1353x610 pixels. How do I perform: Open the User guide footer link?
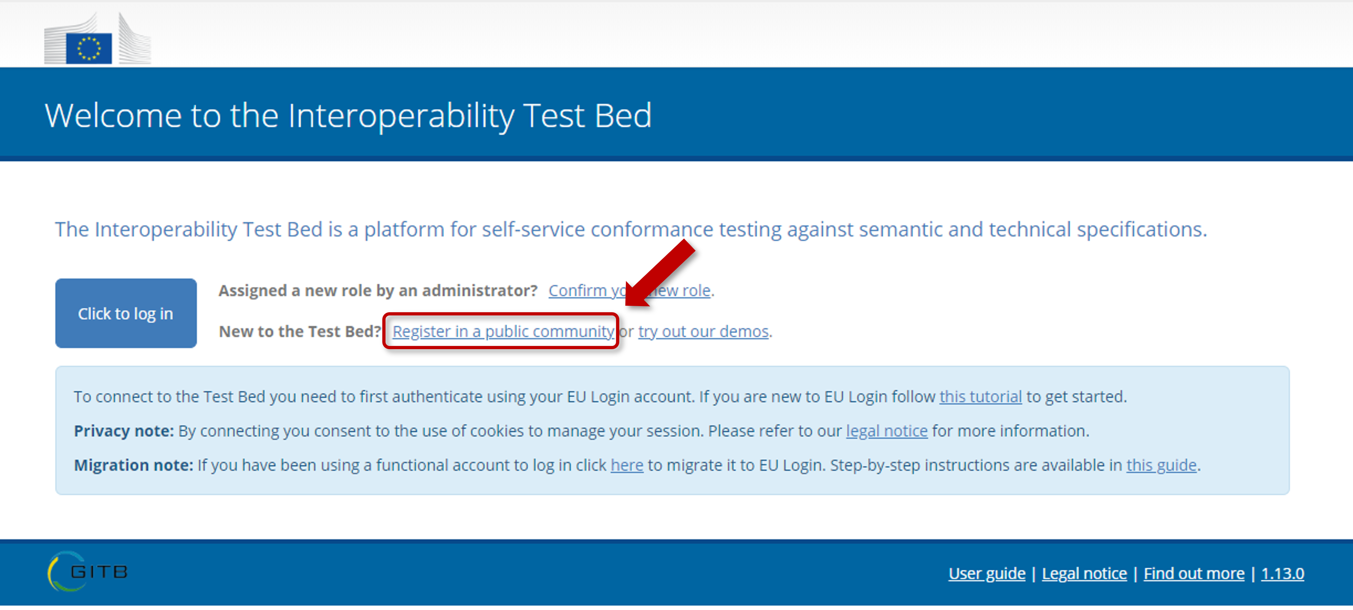coord(987,573)
